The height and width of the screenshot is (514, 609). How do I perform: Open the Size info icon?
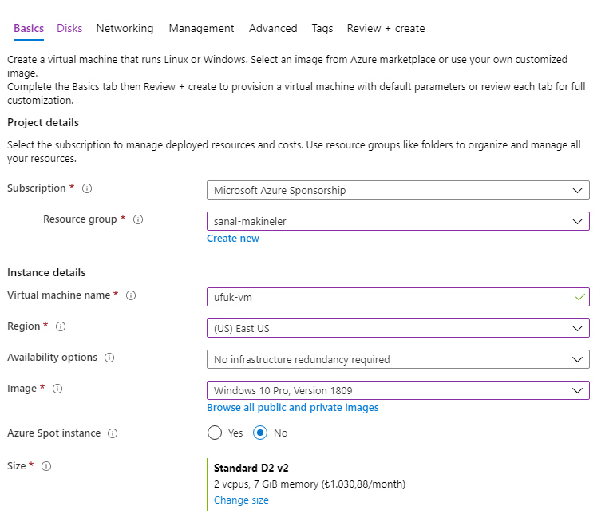click(46, 466)
